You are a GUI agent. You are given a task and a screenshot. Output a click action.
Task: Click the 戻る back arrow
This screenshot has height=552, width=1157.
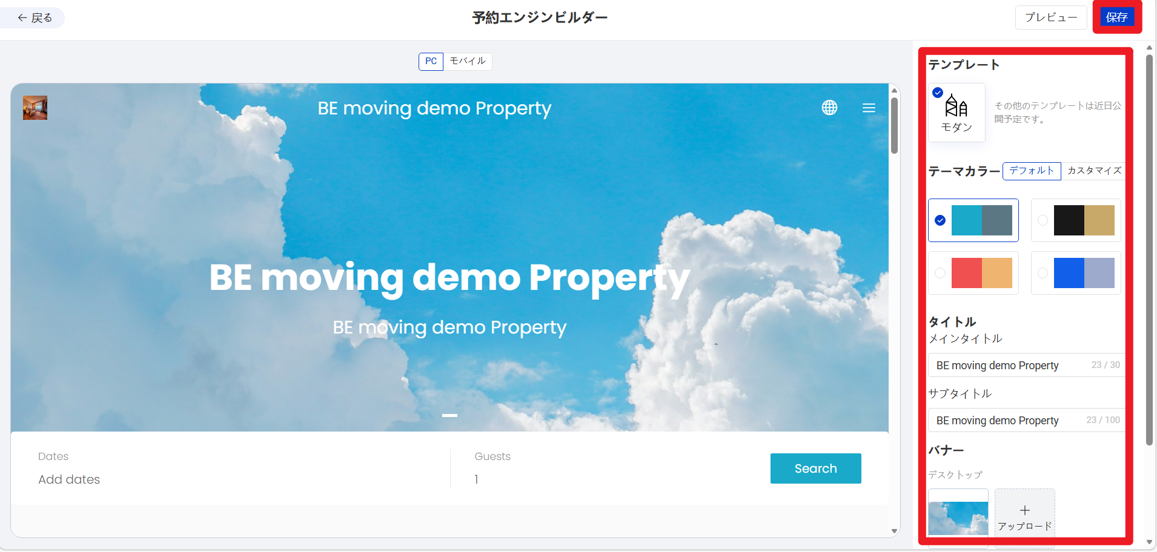coord(33,18)
